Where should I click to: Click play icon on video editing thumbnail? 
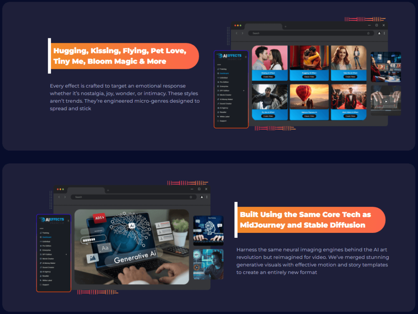coord(386,102)
